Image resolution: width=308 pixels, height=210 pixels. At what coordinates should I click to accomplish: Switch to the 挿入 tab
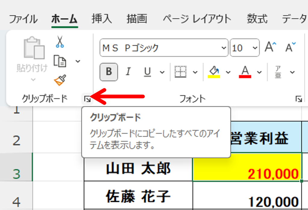click(x=102, y=19)
